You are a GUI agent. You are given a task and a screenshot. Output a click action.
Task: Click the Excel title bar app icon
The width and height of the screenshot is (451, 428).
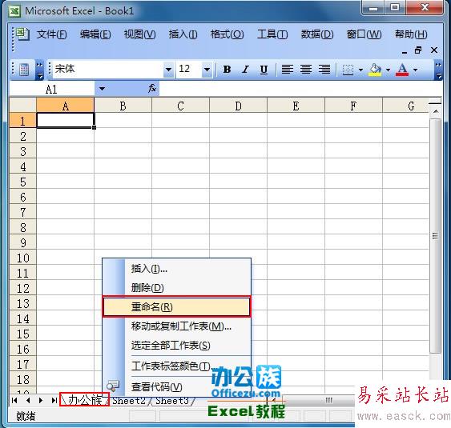pyautogui.click(x=14, y=11)
